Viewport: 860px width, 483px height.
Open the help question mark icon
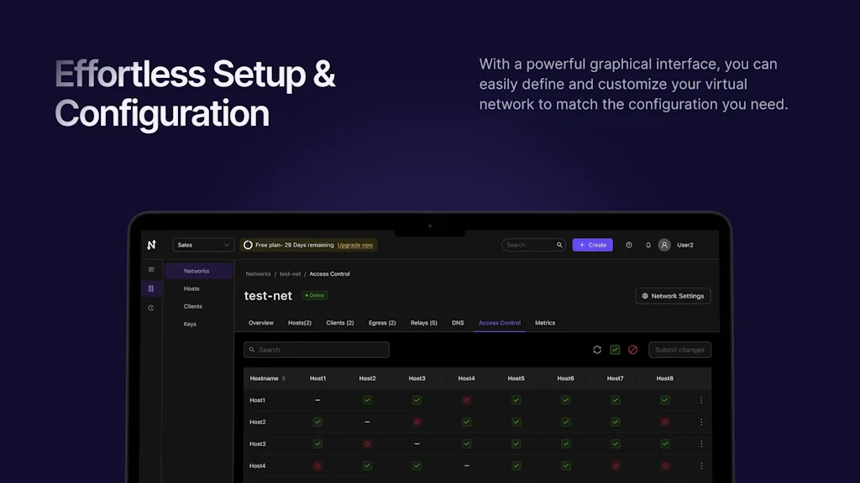[x=629, y=245]
